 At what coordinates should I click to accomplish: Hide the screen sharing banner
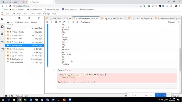pos(169,95)
